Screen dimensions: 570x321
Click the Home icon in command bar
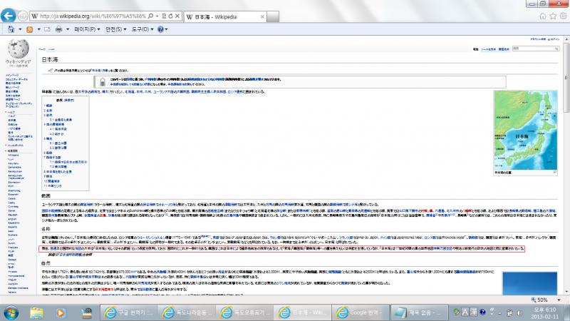point(11,30)
